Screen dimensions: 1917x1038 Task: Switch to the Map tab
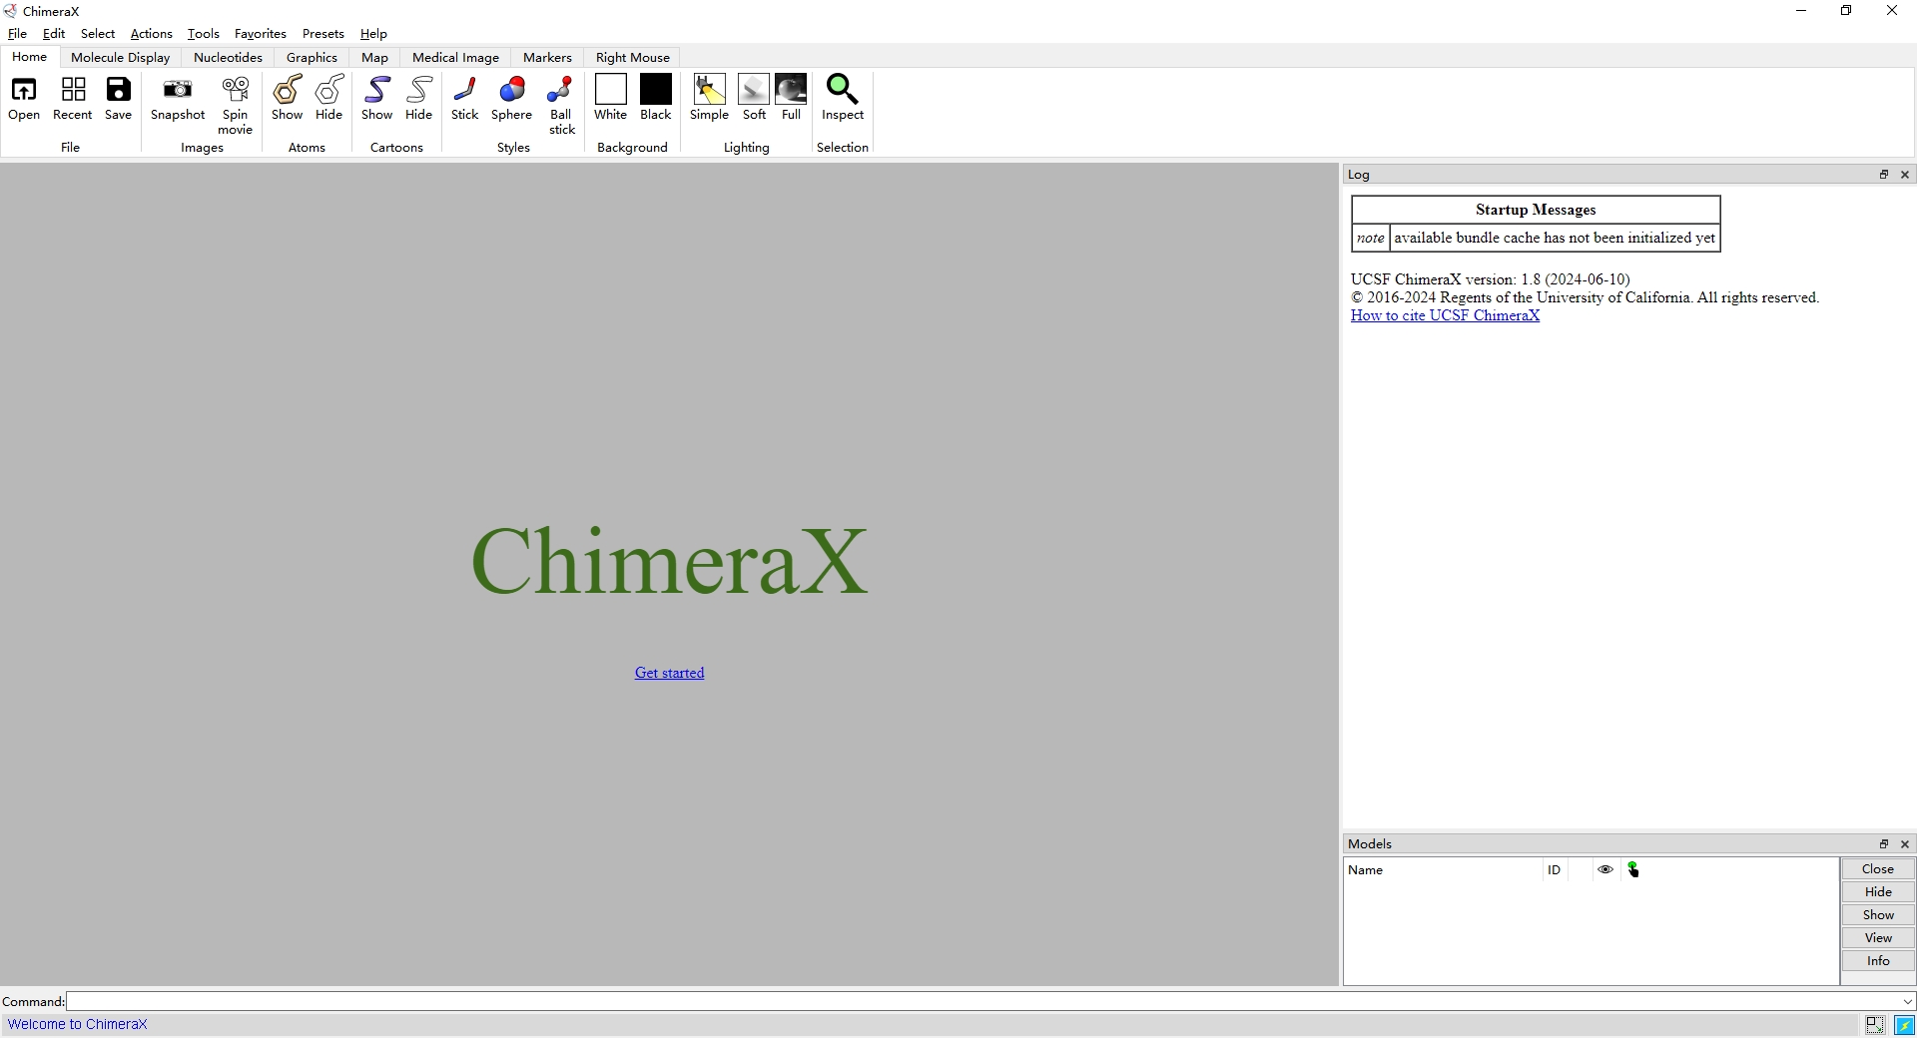coord(374,58)
